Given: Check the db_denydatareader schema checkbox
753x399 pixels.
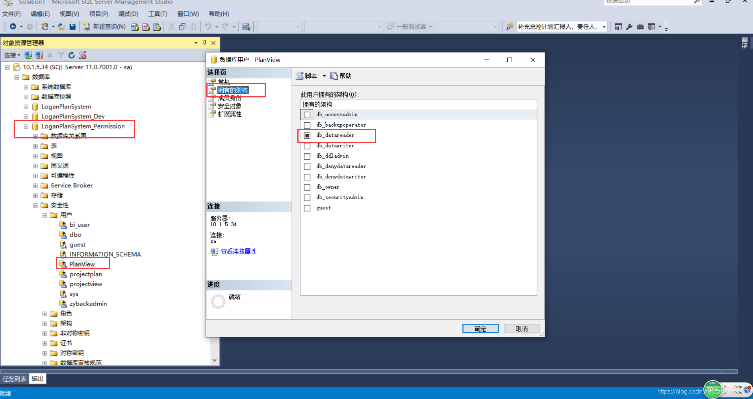Looking at the screenshot, I should click(x=307, y=166).
